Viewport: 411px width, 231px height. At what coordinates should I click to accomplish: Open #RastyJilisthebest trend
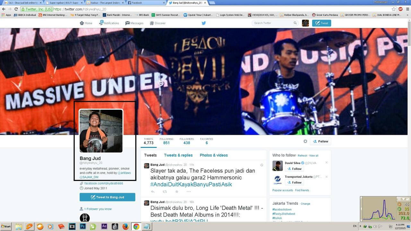click(x=284, y=214)
